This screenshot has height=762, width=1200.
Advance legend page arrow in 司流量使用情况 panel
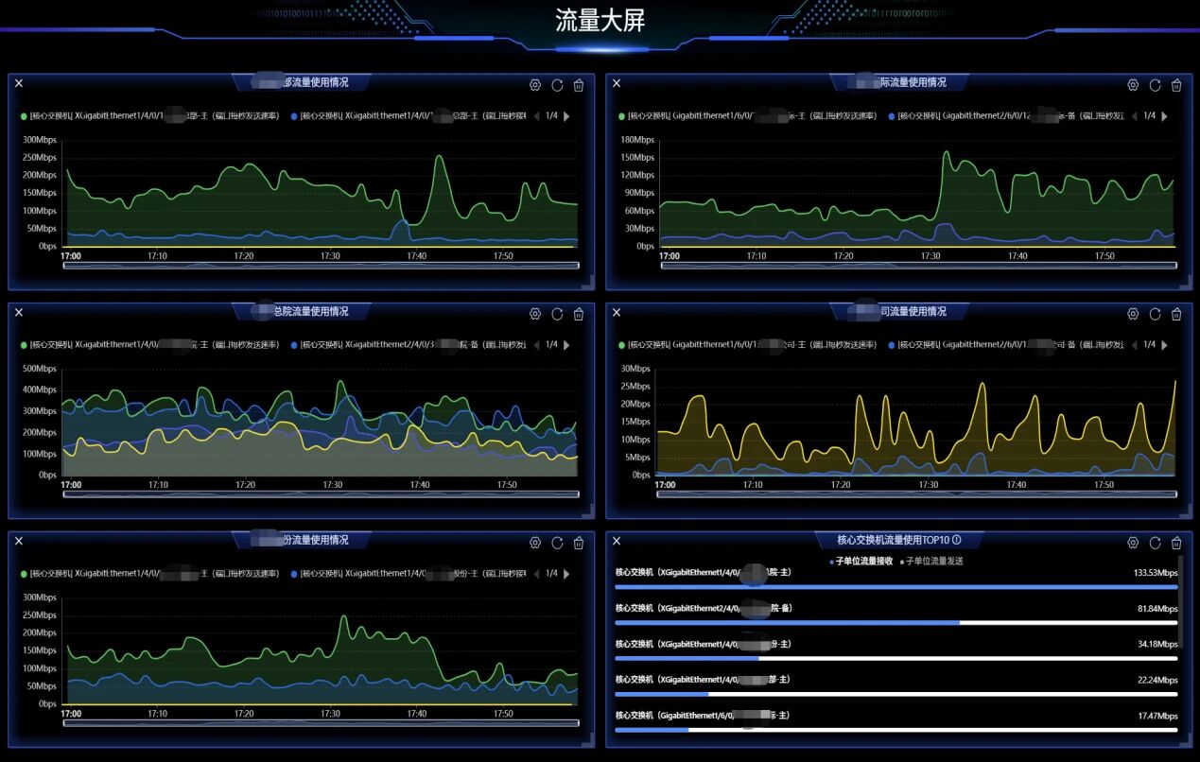(x=1164, y=345)
